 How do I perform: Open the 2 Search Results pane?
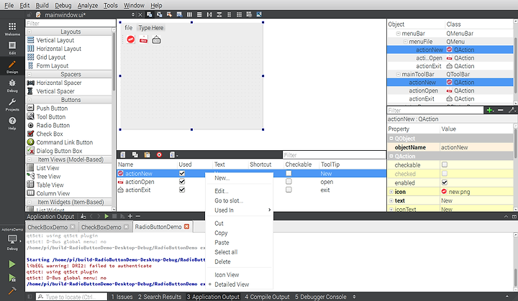160,297
